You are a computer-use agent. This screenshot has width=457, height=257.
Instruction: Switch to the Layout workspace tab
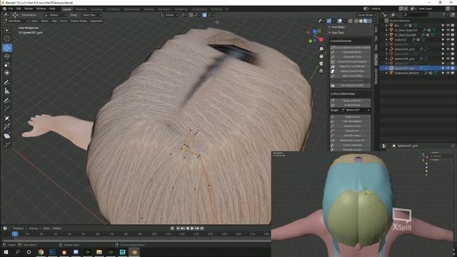click(66, 9)
